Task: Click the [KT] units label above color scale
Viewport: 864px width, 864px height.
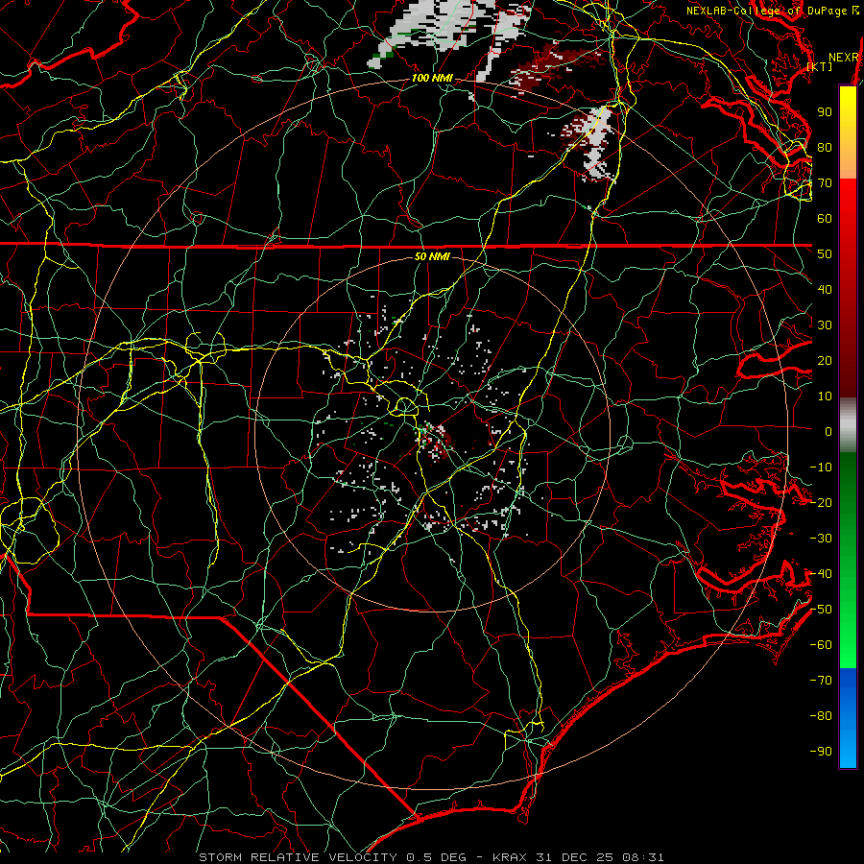Action: point(820,66)
